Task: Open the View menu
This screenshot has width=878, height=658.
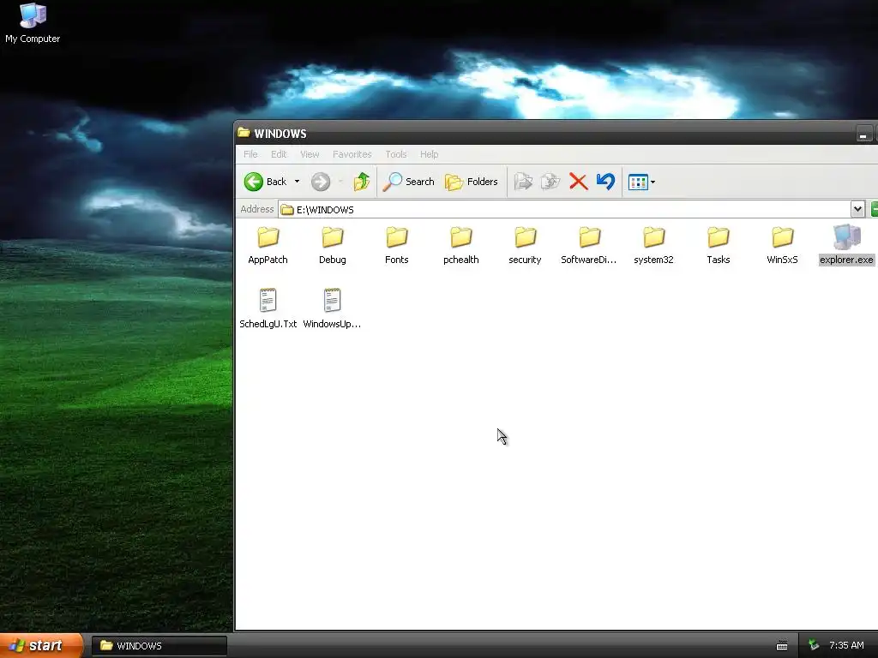Action: pyautogui.click(x=310, y=154)
